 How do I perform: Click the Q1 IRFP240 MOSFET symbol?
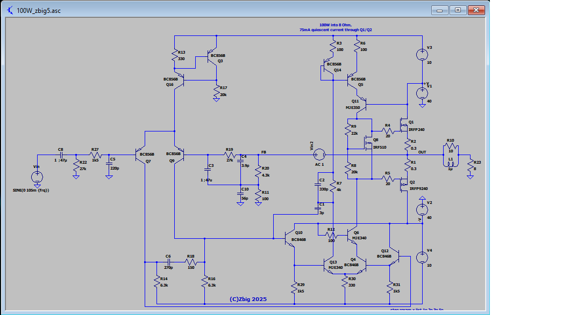[x=404, y=125]
